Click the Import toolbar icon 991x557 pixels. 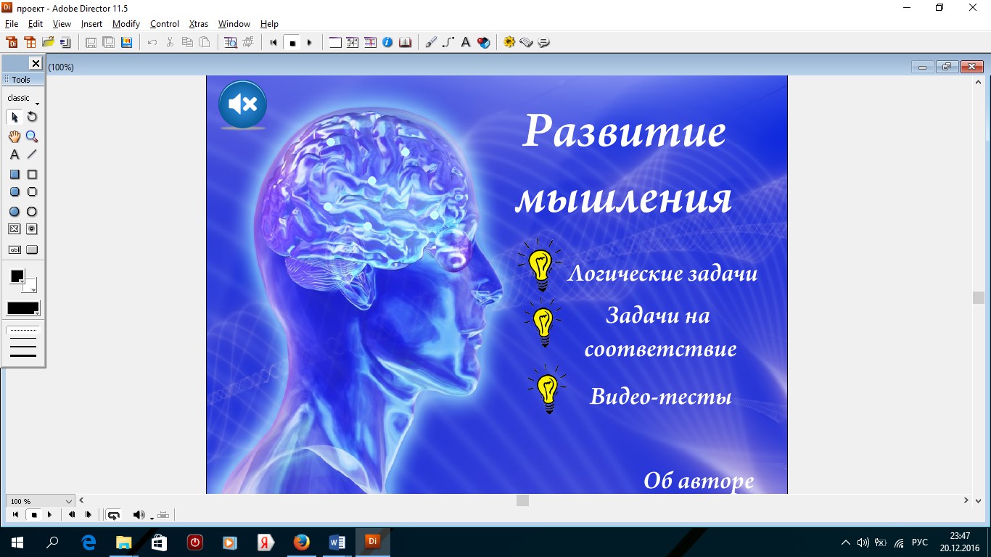pos(65,42)
